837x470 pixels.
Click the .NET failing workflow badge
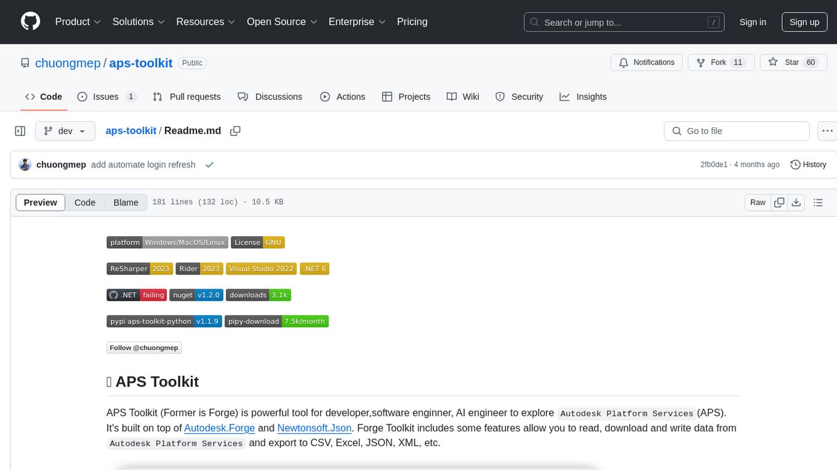pos(137,295)
